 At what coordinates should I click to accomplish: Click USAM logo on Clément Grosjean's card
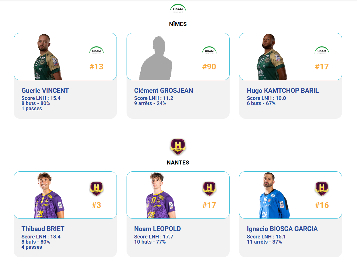(x=209, y=51)
